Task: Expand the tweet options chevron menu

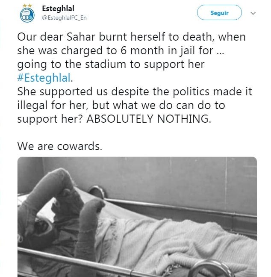Action: pyautogui.click(x=253, y=13)
